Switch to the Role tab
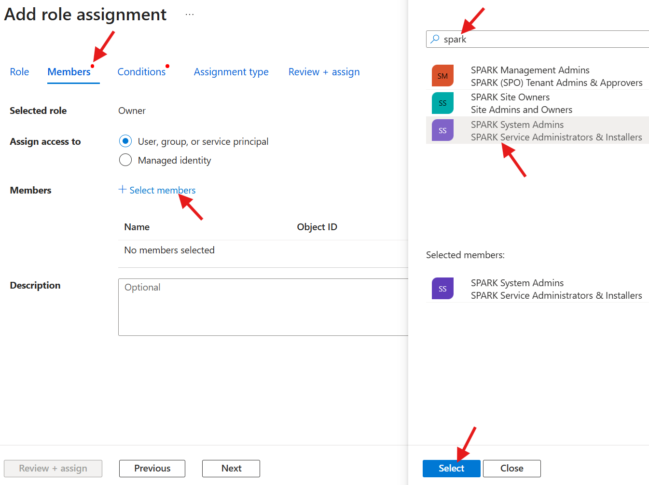 pos(19,72)
